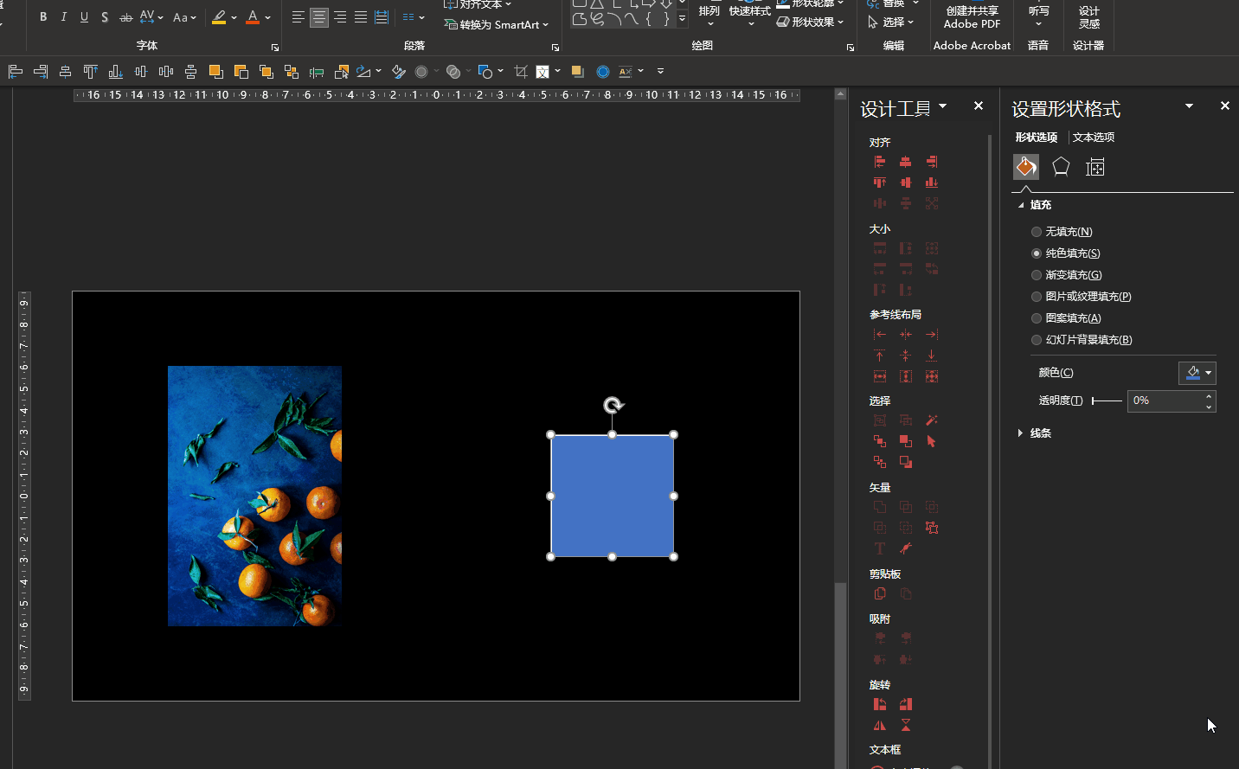This screenshot has width=1239, height=769.
Task: Align paragraph text to the left
Action: click(299, 17)
